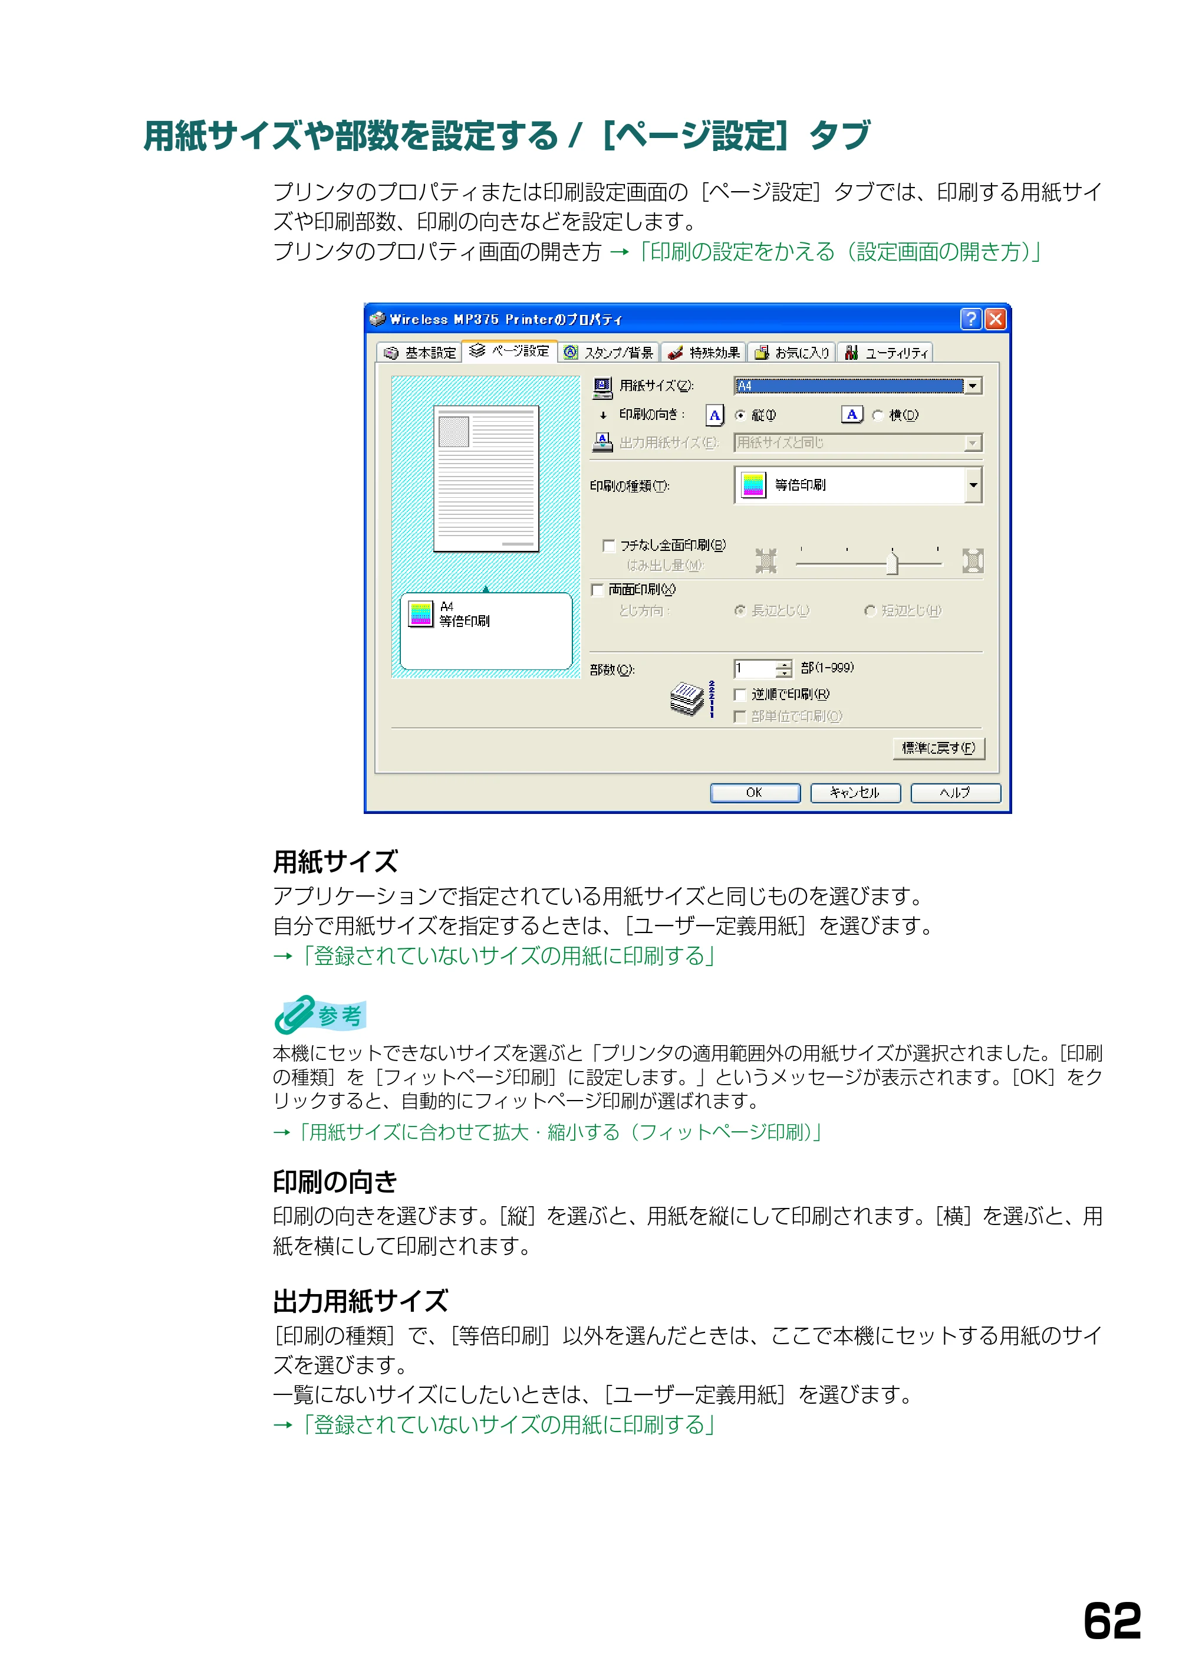Click the 部数 copies input field
1179x1668 pixels.
pyautogui.click(x=755, y=668)
